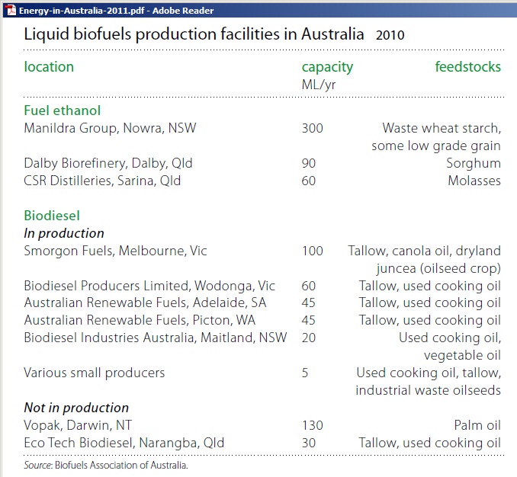Click 'Used cooking oil, tallow,' text
517x477 pixels.
coord(429,373)
